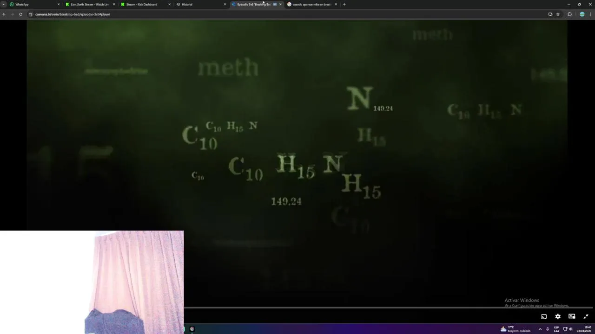This screenshot has height=334, width=595.
Task: Seek along the video progress bar
Action: point(388,308)
